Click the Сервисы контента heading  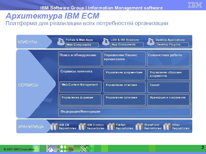coord(76,71)
